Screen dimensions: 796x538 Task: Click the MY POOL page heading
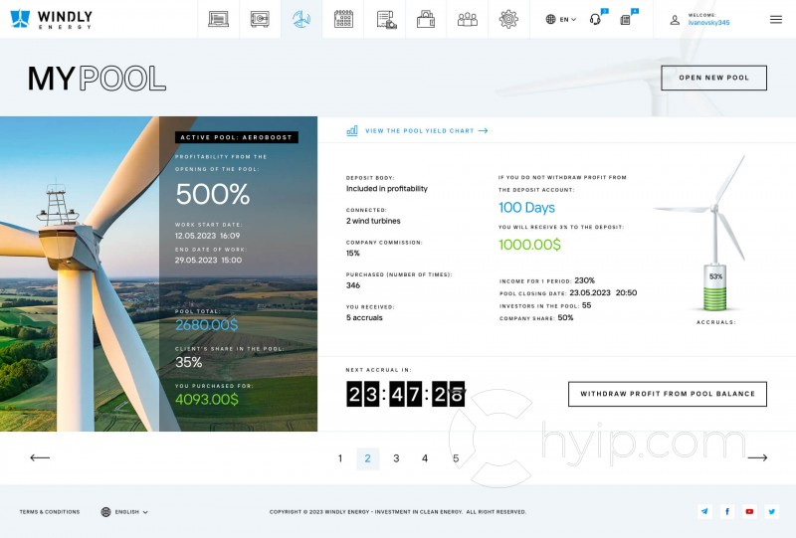(x=97, y=79)
